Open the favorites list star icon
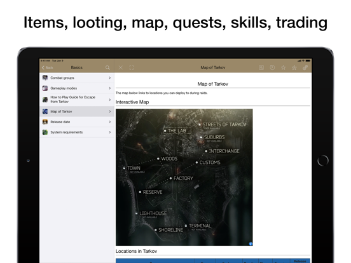The image size is (351, 263). [294, 67]
